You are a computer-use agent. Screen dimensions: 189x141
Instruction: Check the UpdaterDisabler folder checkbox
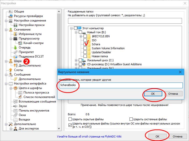point(85,52)
